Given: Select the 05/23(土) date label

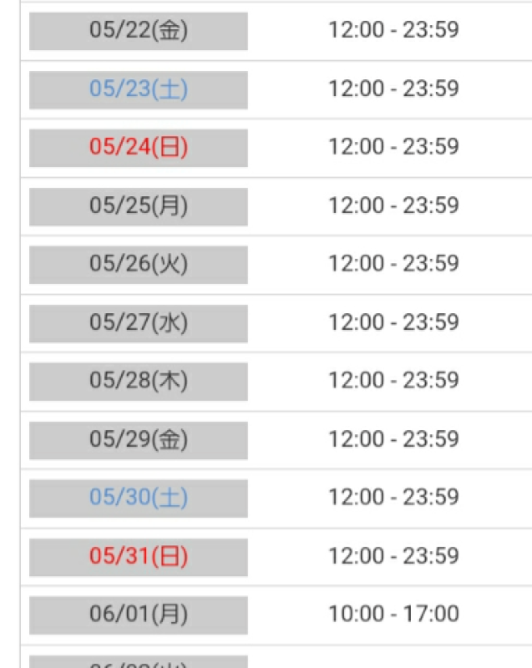Looking at the screenshot, I should click(x=139, y=90).
